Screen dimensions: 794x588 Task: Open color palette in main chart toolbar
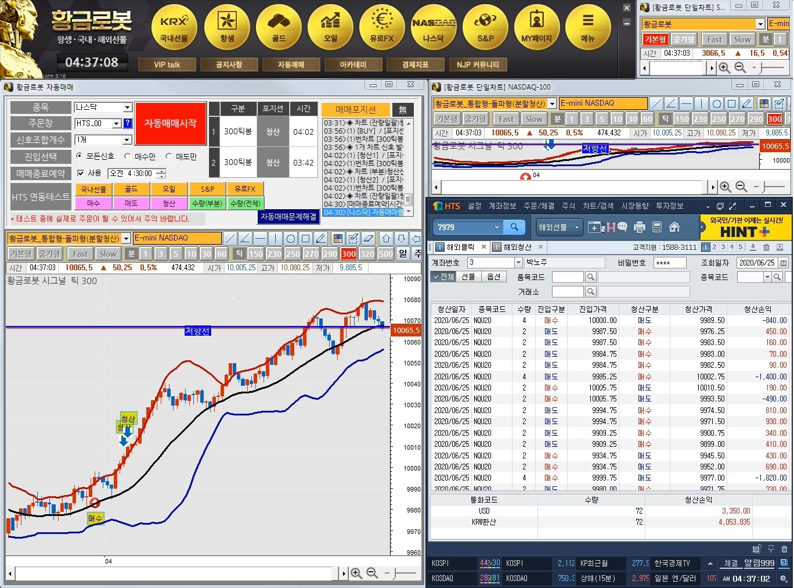338,238
